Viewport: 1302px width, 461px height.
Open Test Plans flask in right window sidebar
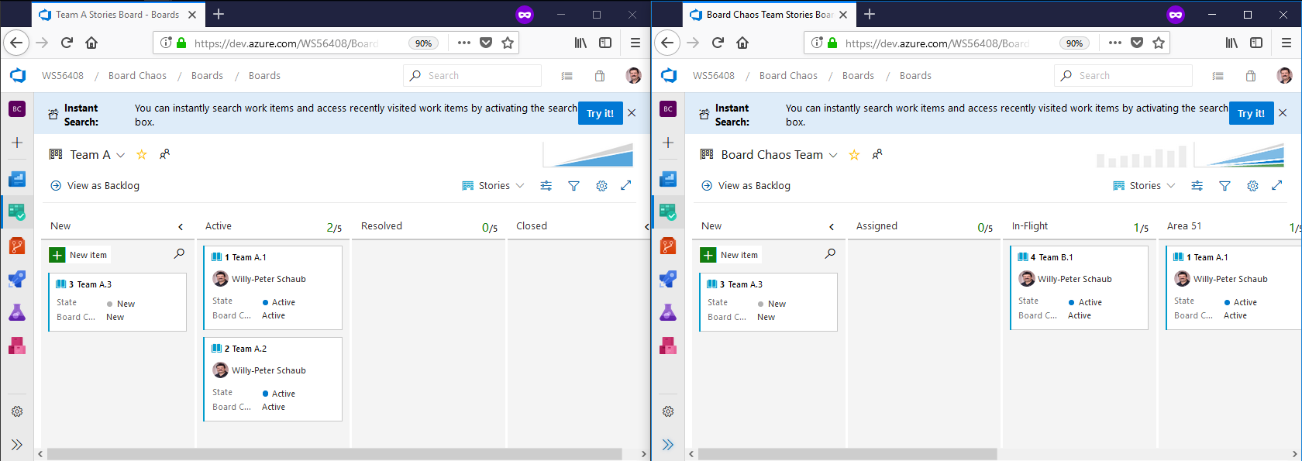pyautogui.click(x=668, y=312)
